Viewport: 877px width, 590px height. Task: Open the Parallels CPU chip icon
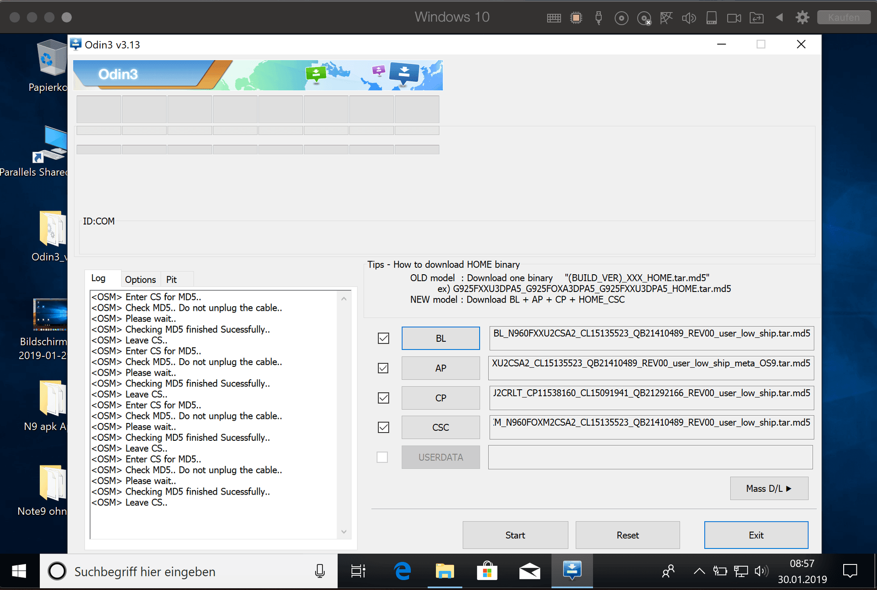point(576,18)
